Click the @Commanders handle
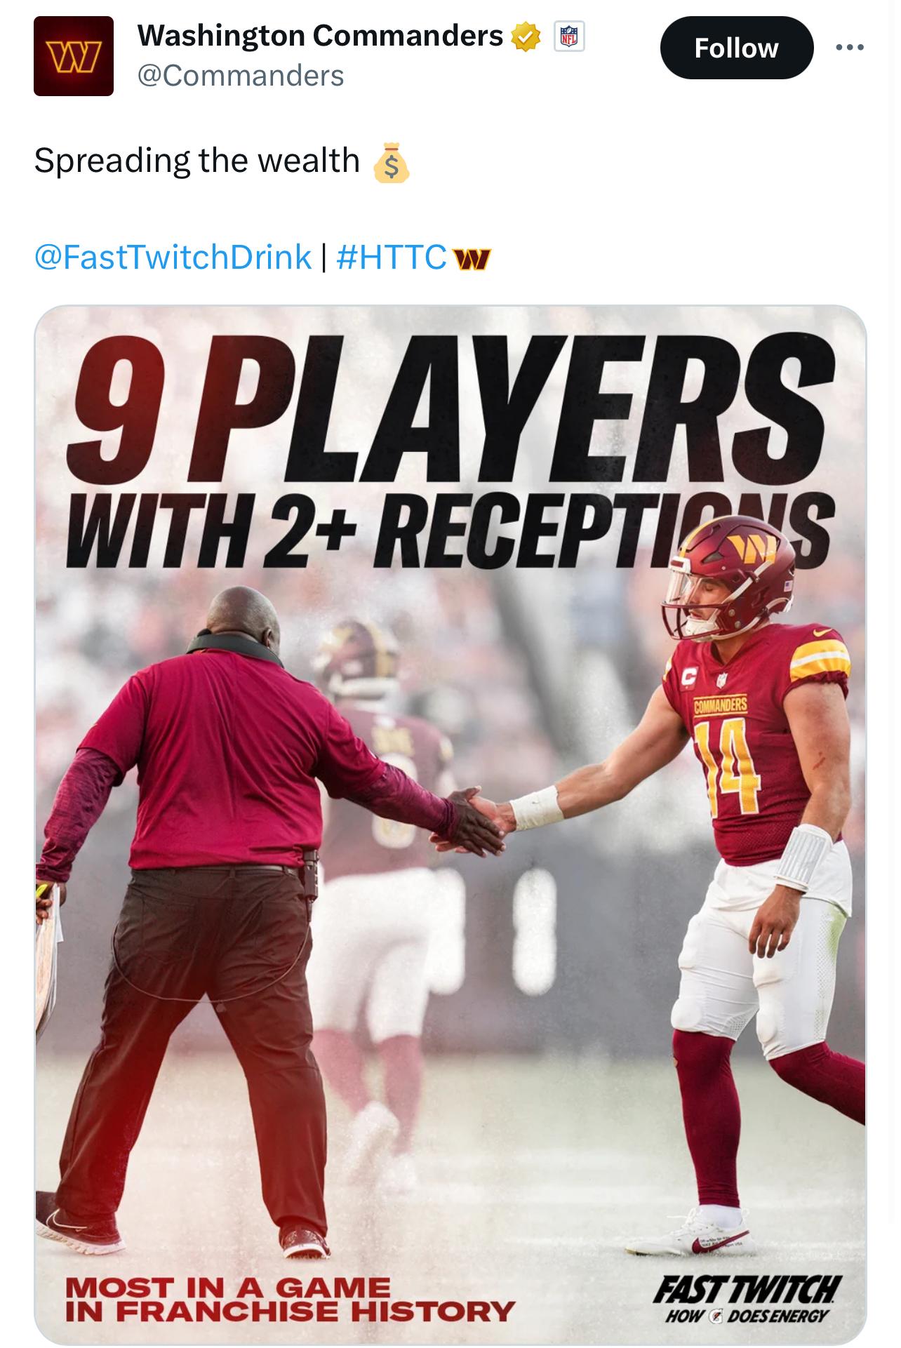The image size is (901, 1348). coord(241,76)
